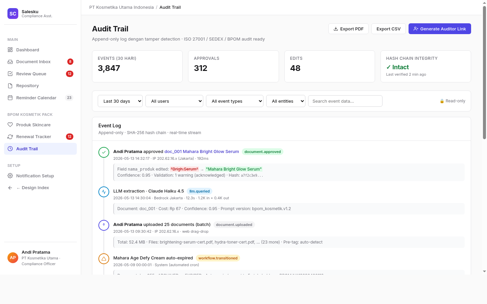Open the Last 30 days date range dropdown

(x=120, y=101)
